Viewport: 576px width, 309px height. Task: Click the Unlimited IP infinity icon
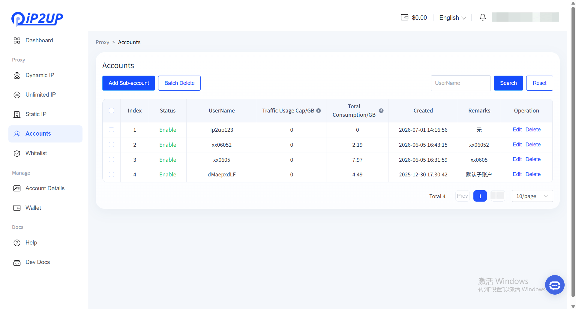(17, 95)
